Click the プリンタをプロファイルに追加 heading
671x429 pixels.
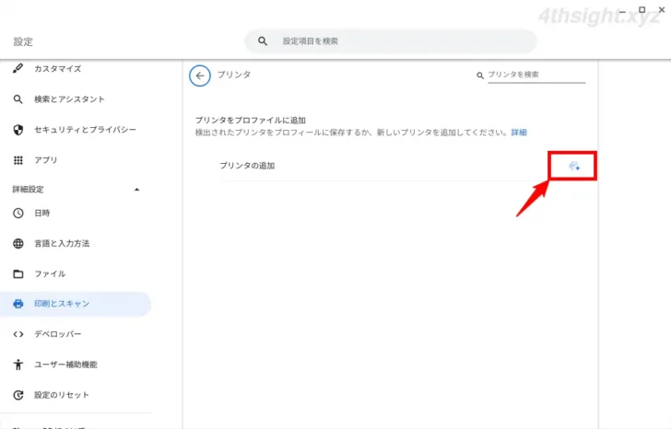point(251,121)
